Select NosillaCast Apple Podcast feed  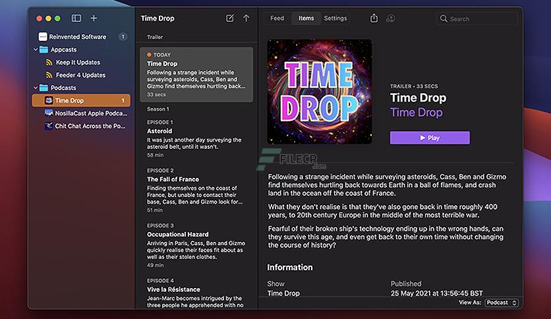[x=82, y=113]
